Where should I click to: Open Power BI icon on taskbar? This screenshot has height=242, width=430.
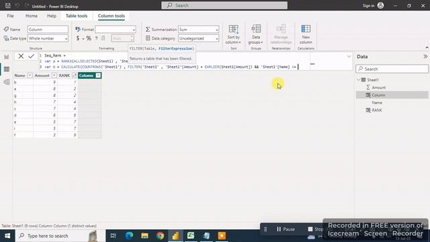(175, 236)
